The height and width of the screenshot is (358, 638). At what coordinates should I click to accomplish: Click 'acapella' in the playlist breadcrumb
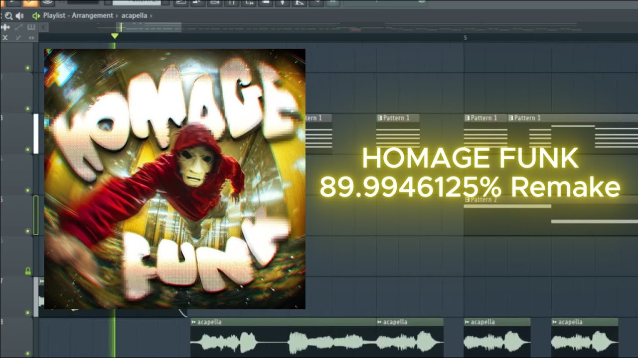[x=134, y=16]
